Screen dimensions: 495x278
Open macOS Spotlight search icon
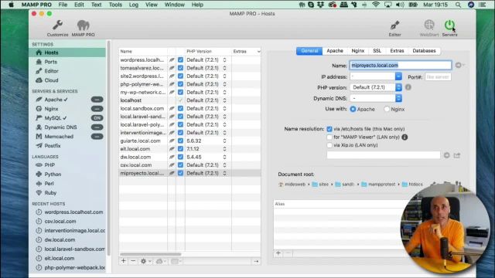pyautogui.click(x=458, y=5)
